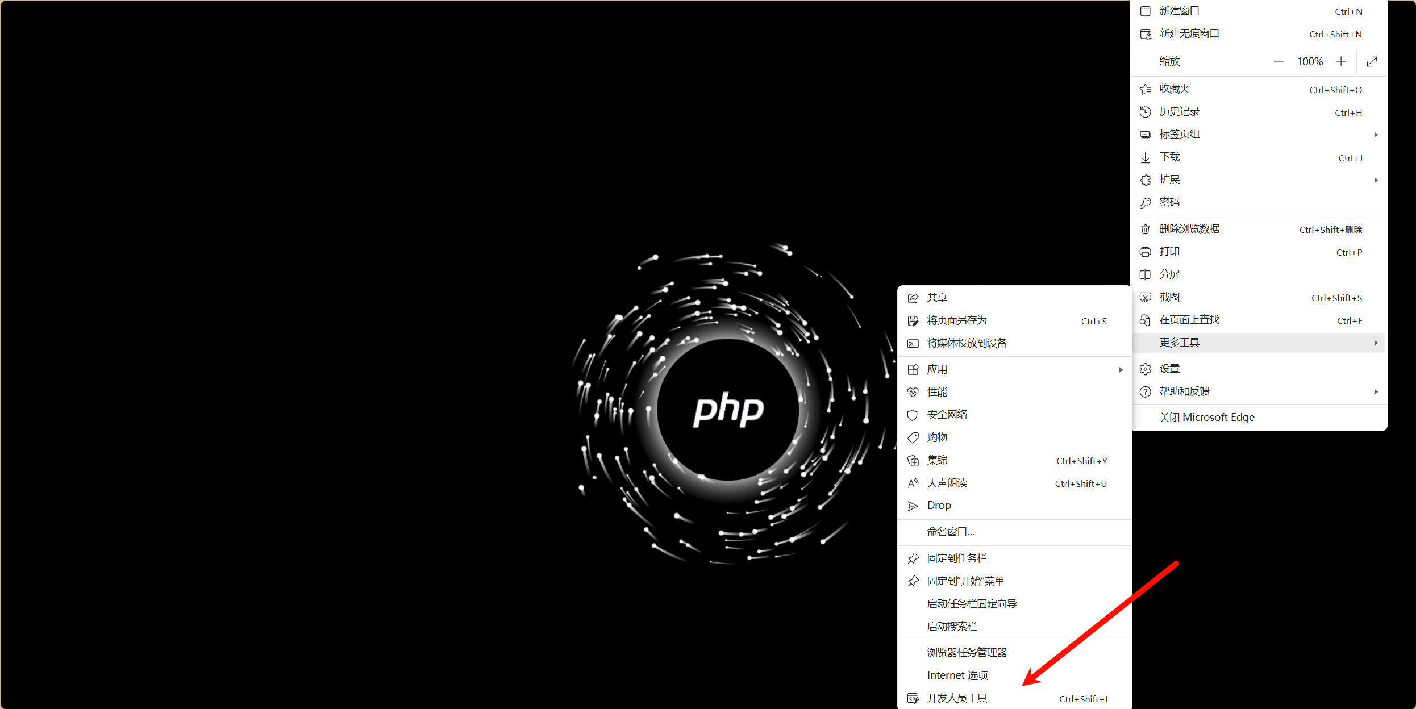The width and height of the screenshot is (1416, 709).
Task: Click the Split Screen (分屏) icon
Action: pos(1146,274)
